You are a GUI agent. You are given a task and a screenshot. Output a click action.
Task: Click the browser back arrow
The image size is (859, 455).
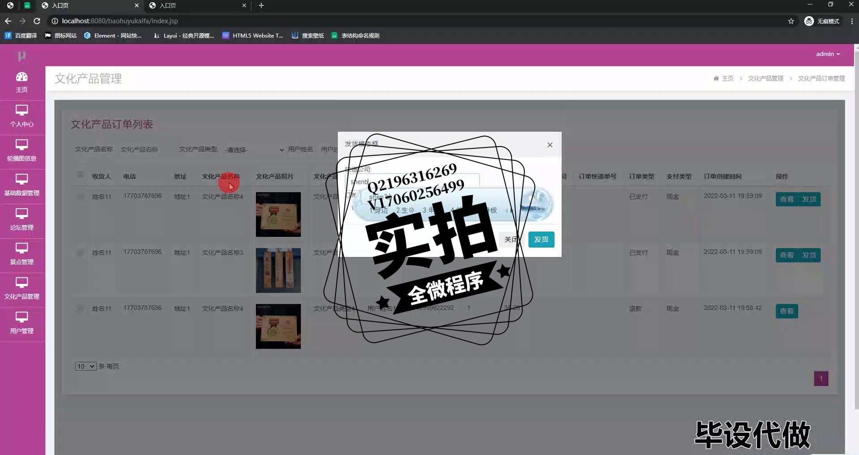[8, 21]
